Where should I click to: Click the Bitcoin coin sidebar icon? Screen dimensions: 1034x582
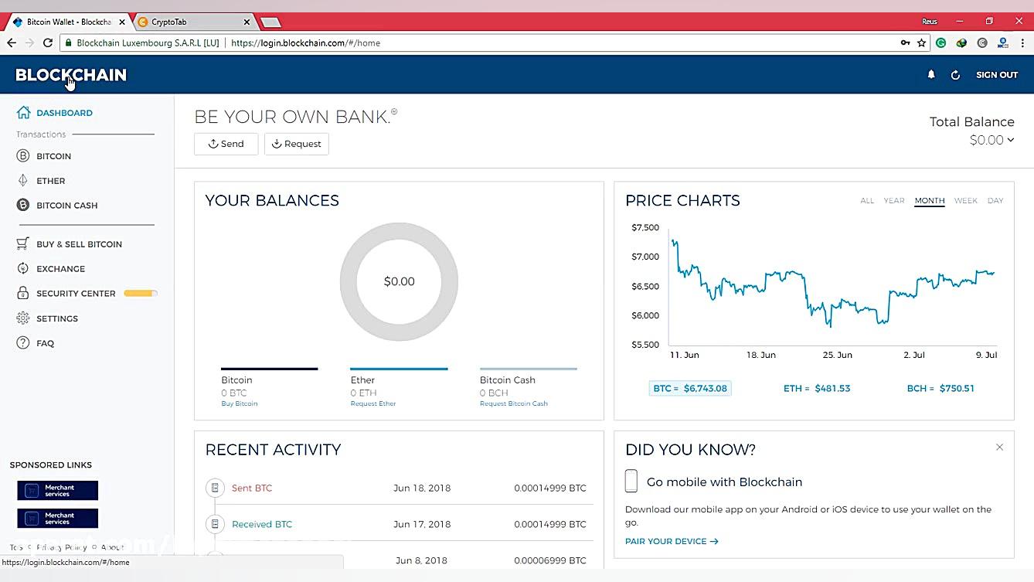pos(22,156)
